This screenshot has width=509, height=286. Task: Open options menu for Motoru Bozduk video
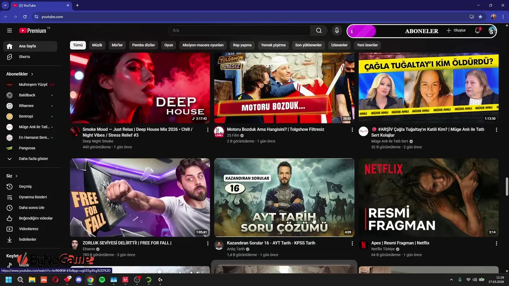pos(352,130)
